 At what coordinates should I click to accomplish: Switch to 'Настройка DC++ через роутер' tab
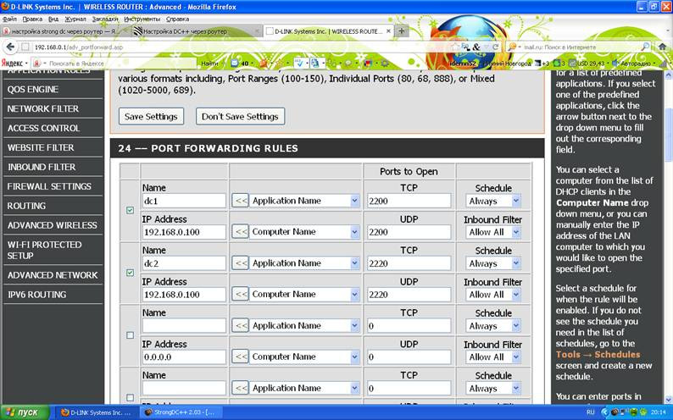[x=195, y=31]
